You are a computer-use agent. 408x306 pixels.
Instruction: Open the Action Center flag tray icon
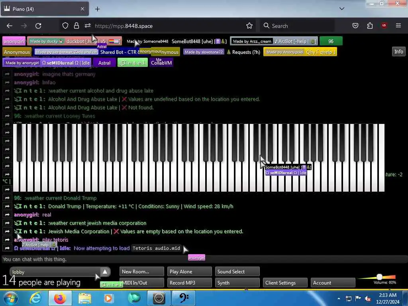click(358, 298)
